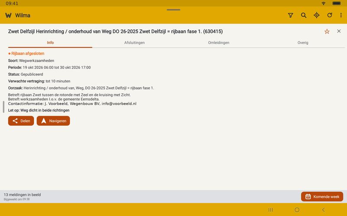Click the report title text ending 630415
This screenshot has height=216, width=347.
115,32
